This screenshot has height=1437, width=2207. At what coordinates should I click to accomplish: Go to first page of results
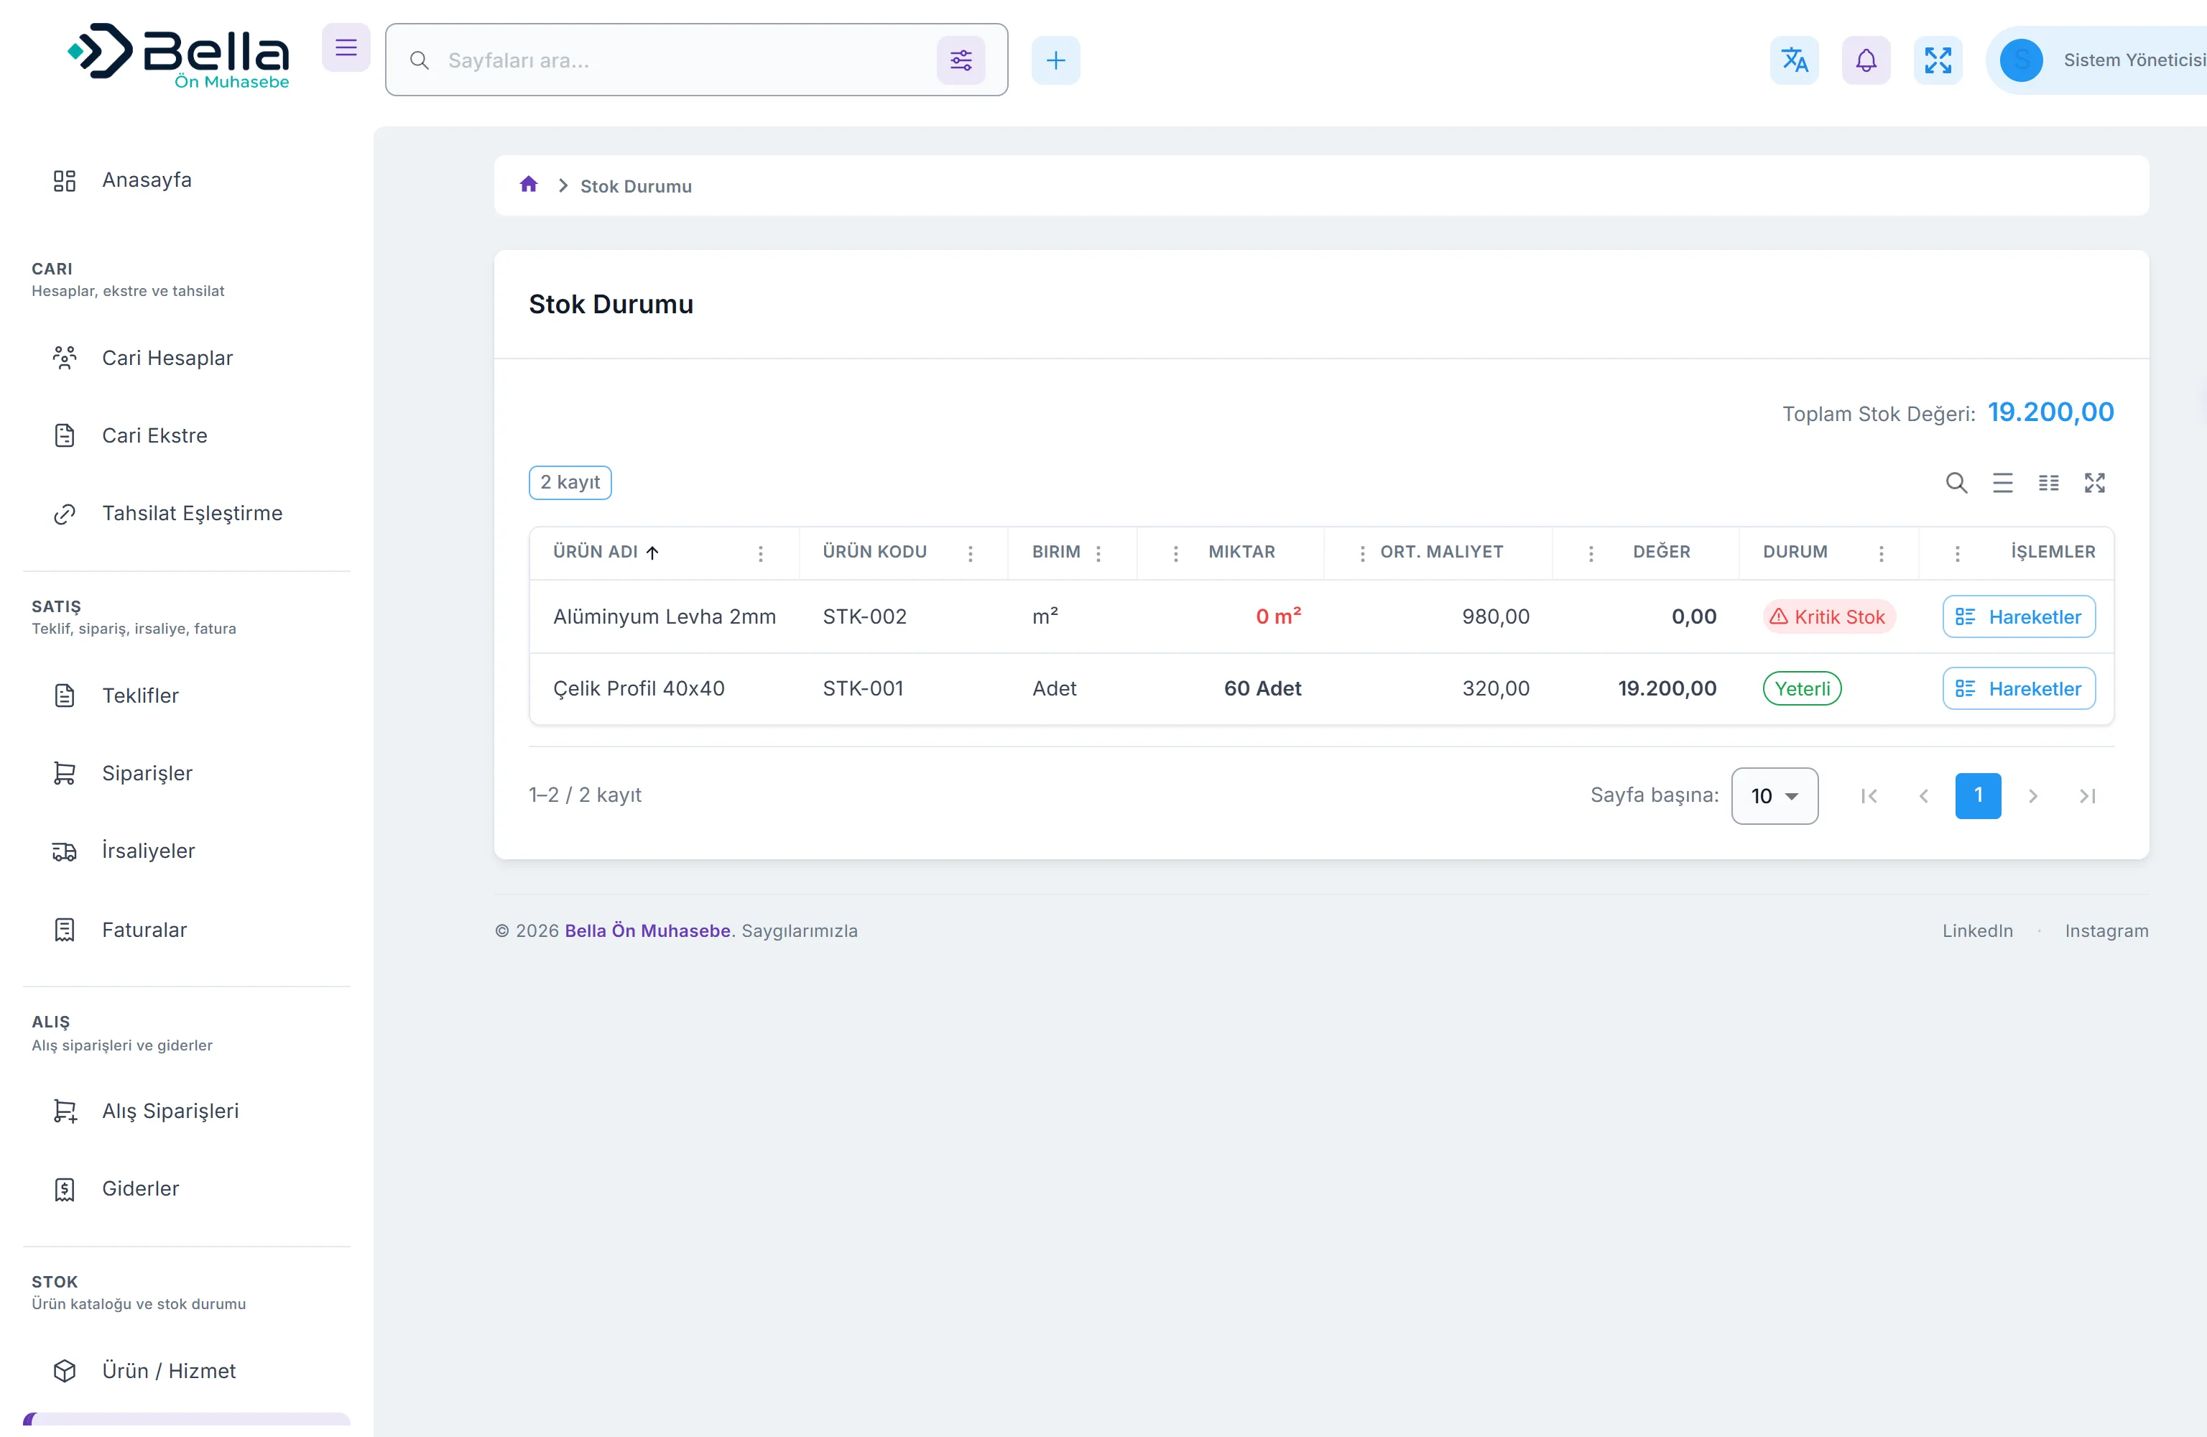tap(1869, 795)
